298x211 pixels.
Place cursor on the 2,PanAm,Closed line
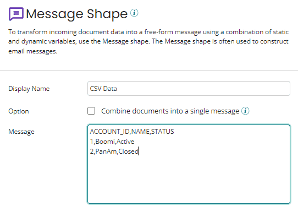114,152
